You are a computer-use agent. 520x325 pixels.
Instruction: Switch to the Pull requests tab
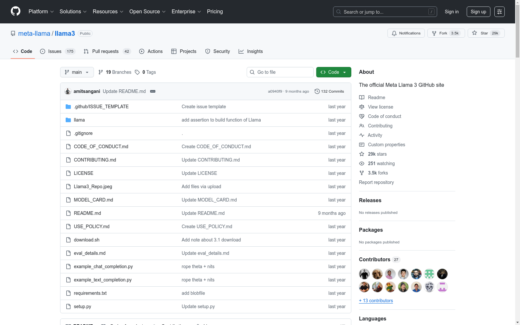(107, 51)
